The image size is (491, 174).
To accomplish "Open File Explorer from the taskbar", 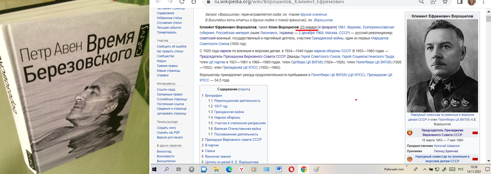I will (x=216, y=169).
